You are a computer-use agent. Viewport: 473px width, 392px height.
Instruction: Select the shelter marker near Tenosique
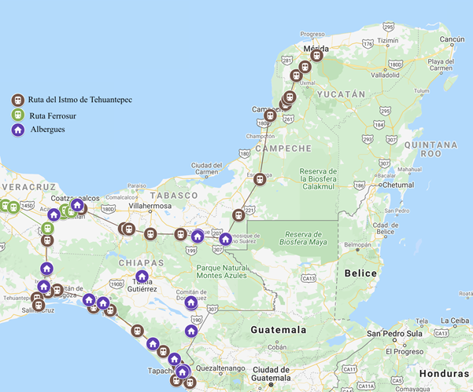[226, 239]
